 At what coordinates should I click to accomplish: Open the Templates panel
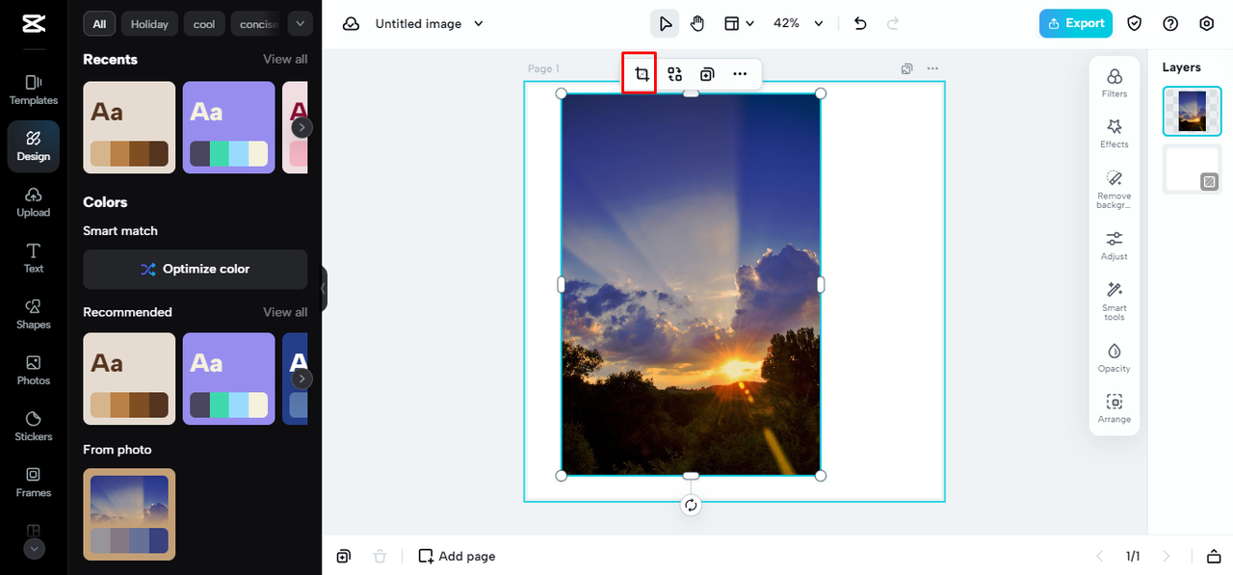tap(34, 91)
